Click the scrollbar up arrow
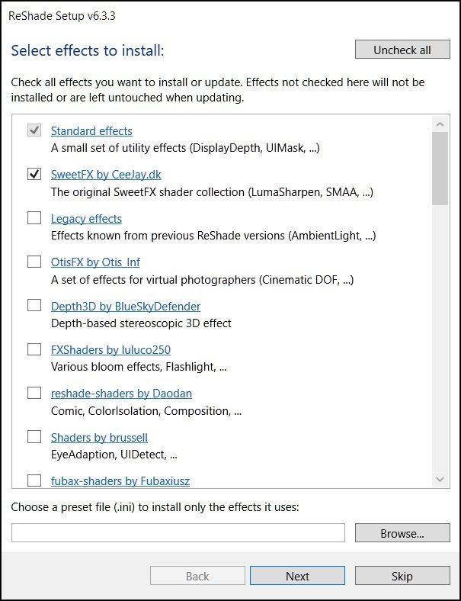The height and width of the screenshot is (601, 461). [x=440, y=124]
